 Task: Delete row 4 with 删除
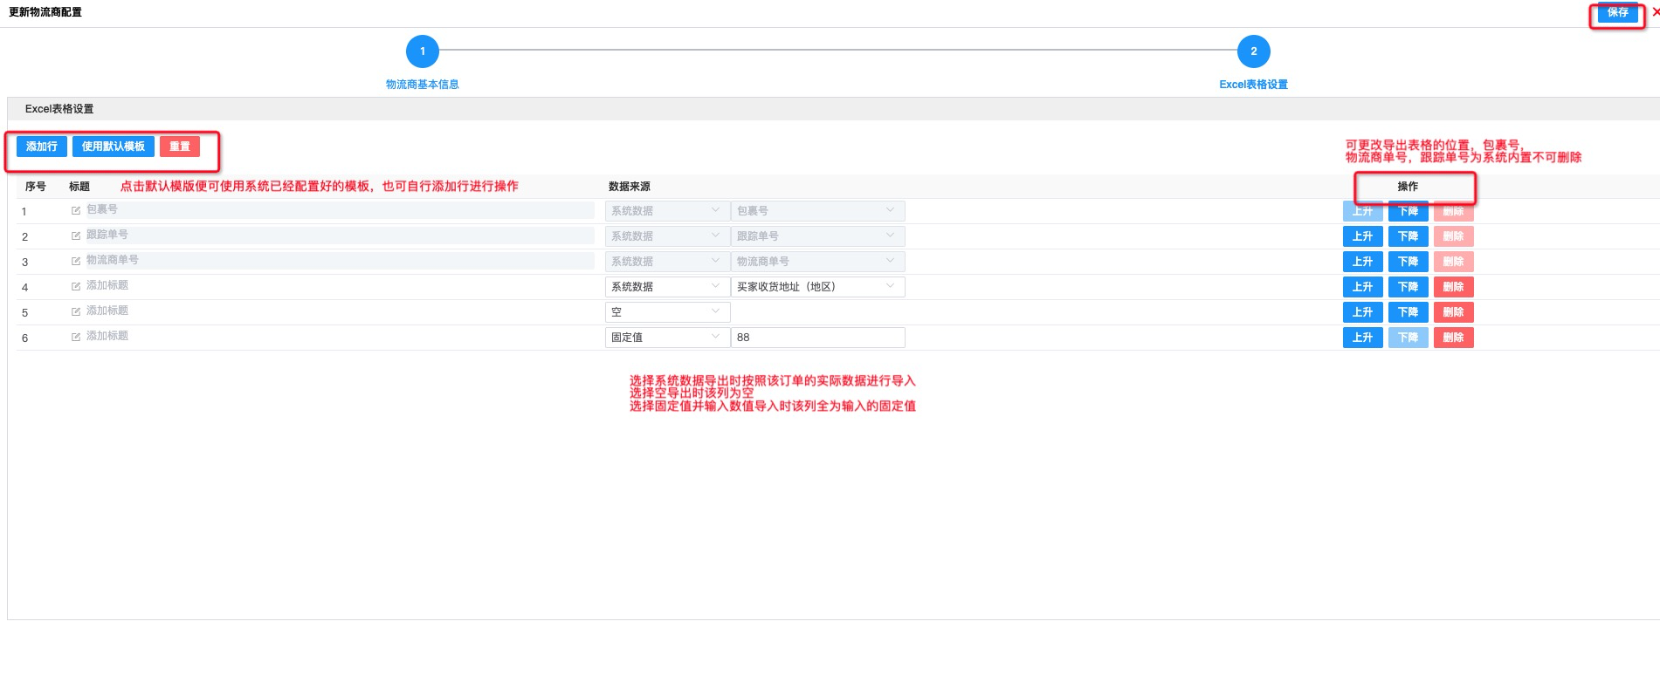click(x=1453, y=287)
